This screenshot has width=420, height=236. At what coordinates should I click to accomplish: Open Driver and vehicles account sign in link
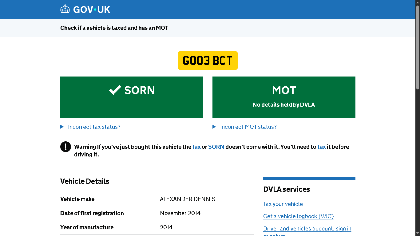tap(307, 229)
